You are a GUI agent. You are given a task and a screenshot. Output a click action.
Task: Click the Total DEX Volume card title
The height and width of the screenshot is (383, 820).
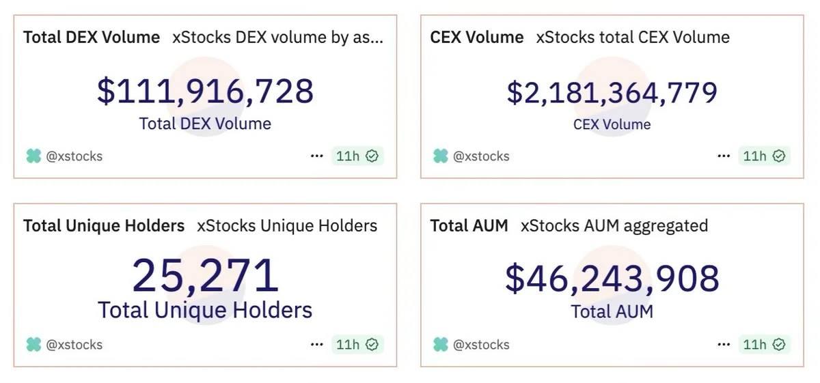[x=92, y=37]
